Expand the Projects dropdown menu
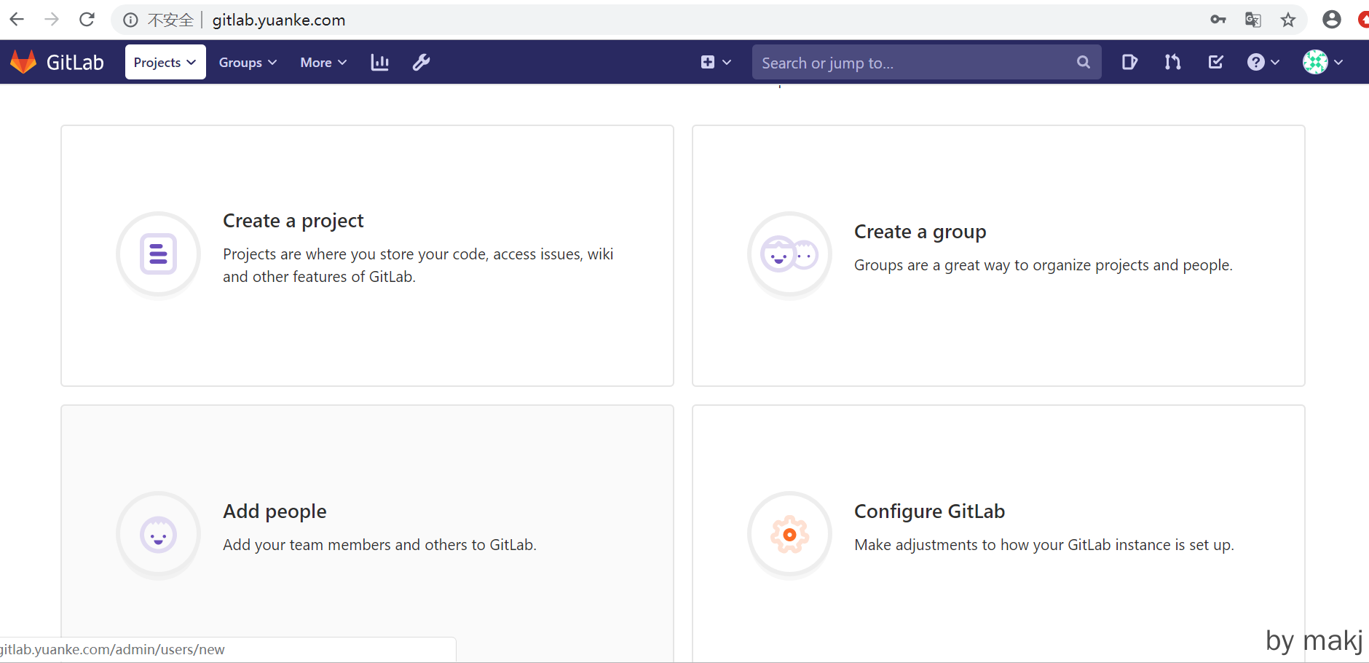 click(x=165, y=63)
